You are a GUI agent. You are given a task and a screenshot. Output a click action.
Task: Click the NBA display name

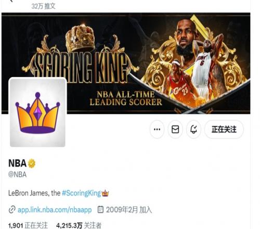[17, 163]
